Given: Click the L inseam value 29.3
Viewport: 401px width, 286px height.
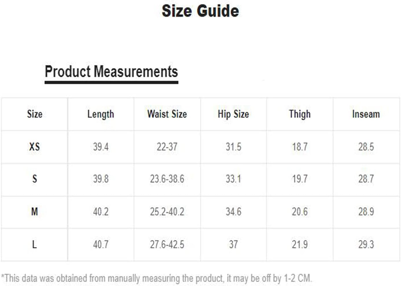Looking at the screenshot, I should tap(366, 244).
